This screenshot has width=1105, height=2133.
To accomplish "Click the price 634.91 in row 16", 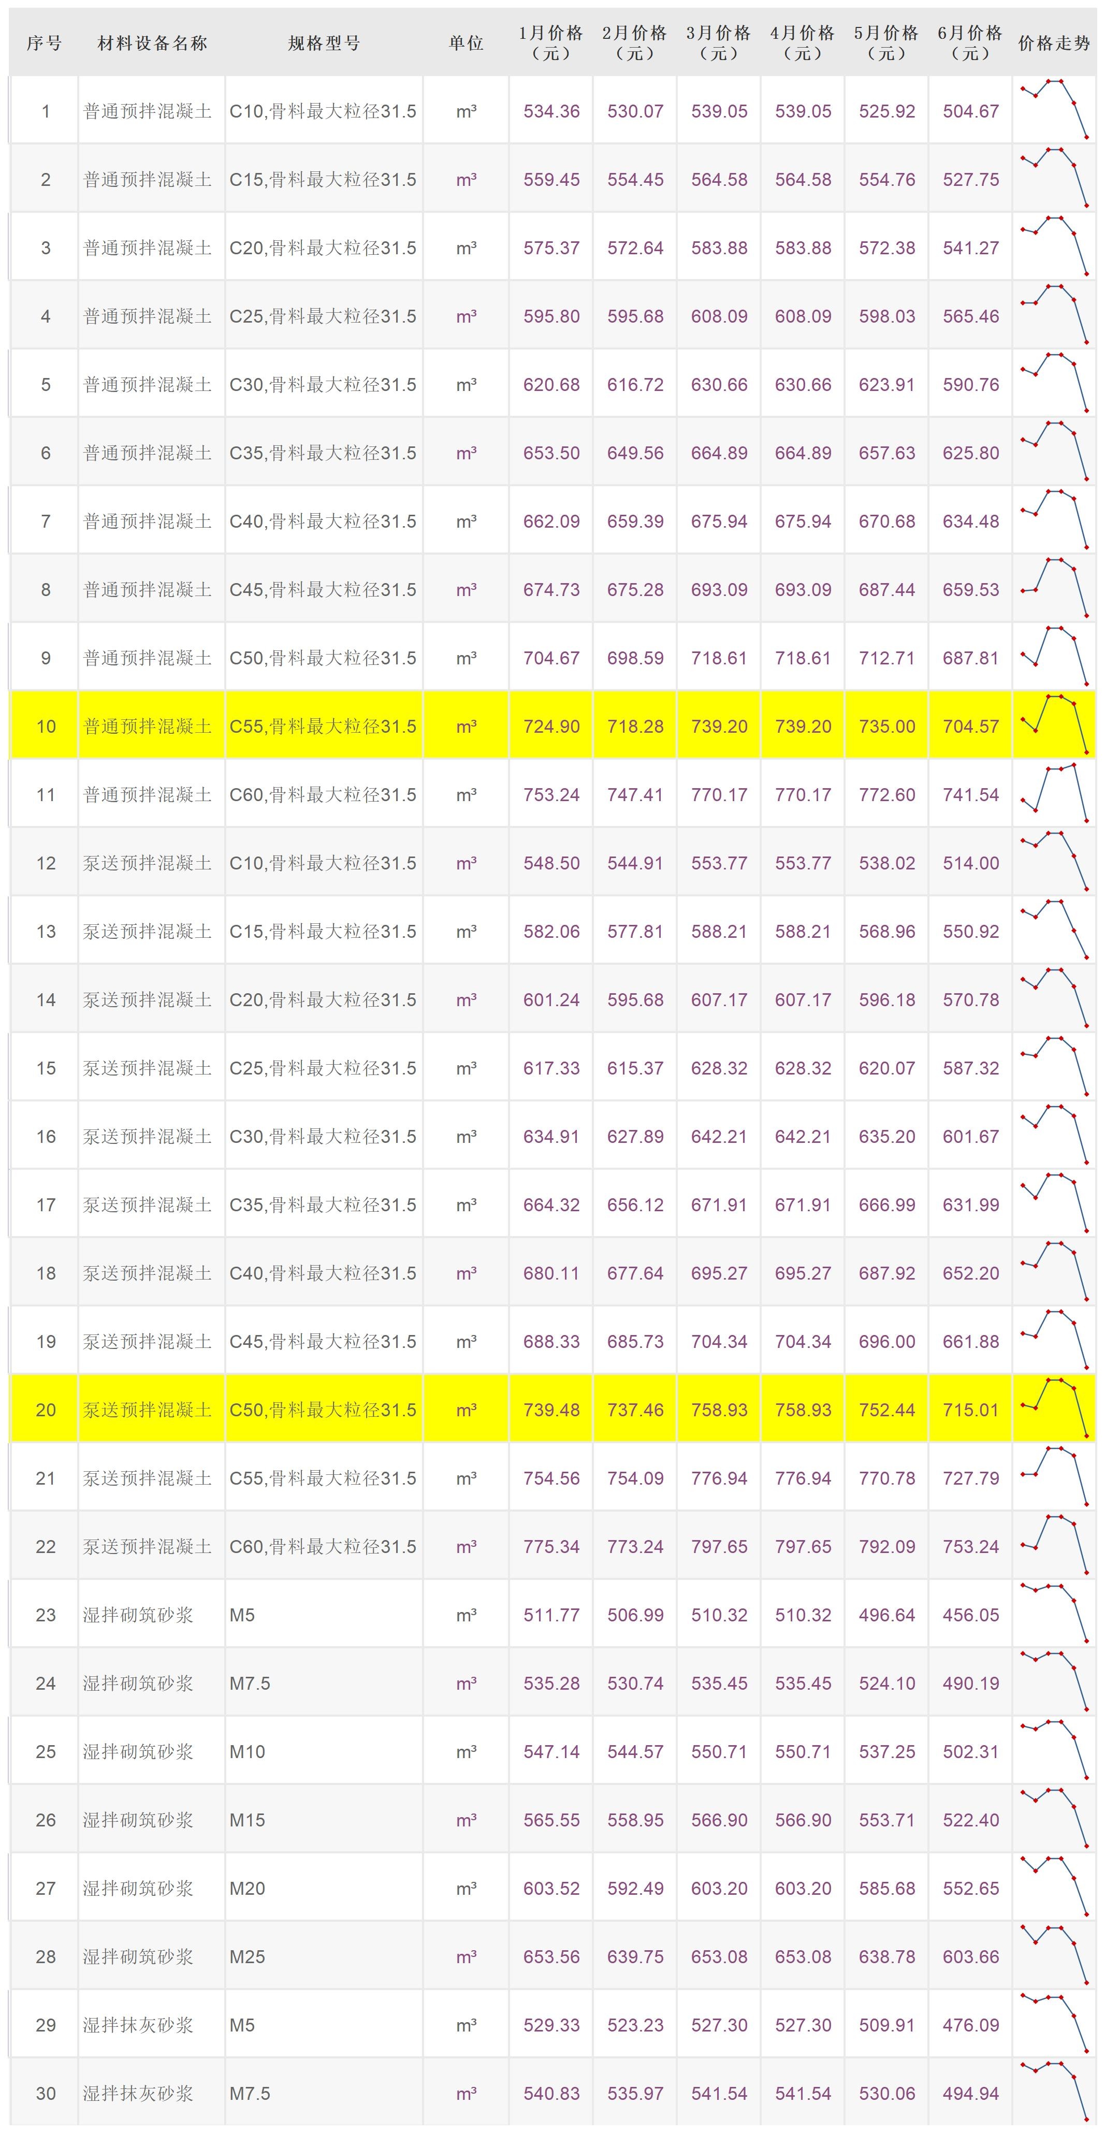I will (551, 1136).
